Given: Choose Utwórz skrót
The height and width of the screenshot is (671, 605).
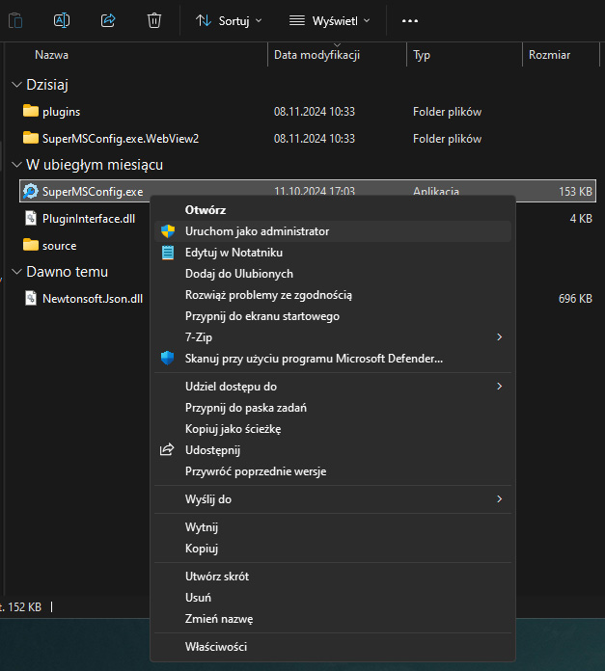Looking at the screenshot, I should tap(333, 577).
